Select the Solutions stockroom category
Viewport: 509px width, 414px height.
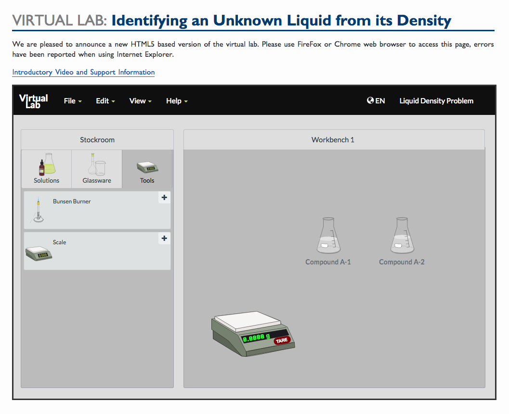(x=46, y=169)
